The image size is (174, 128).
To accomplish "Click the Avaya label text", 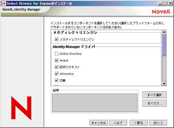I will coord(64,61).
